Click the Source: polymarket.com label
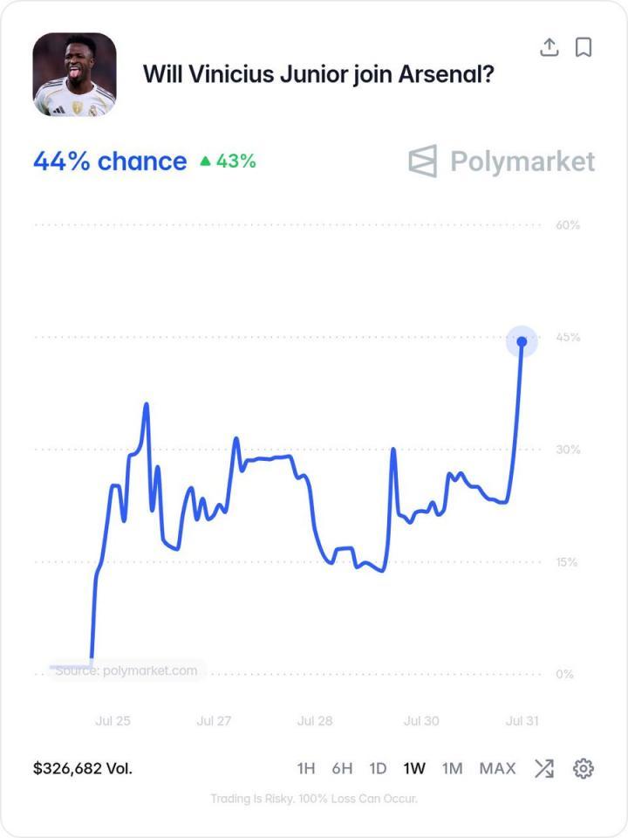Image resolution: width=628 pixels, height=838 pixels. click(x=126, y=670)
